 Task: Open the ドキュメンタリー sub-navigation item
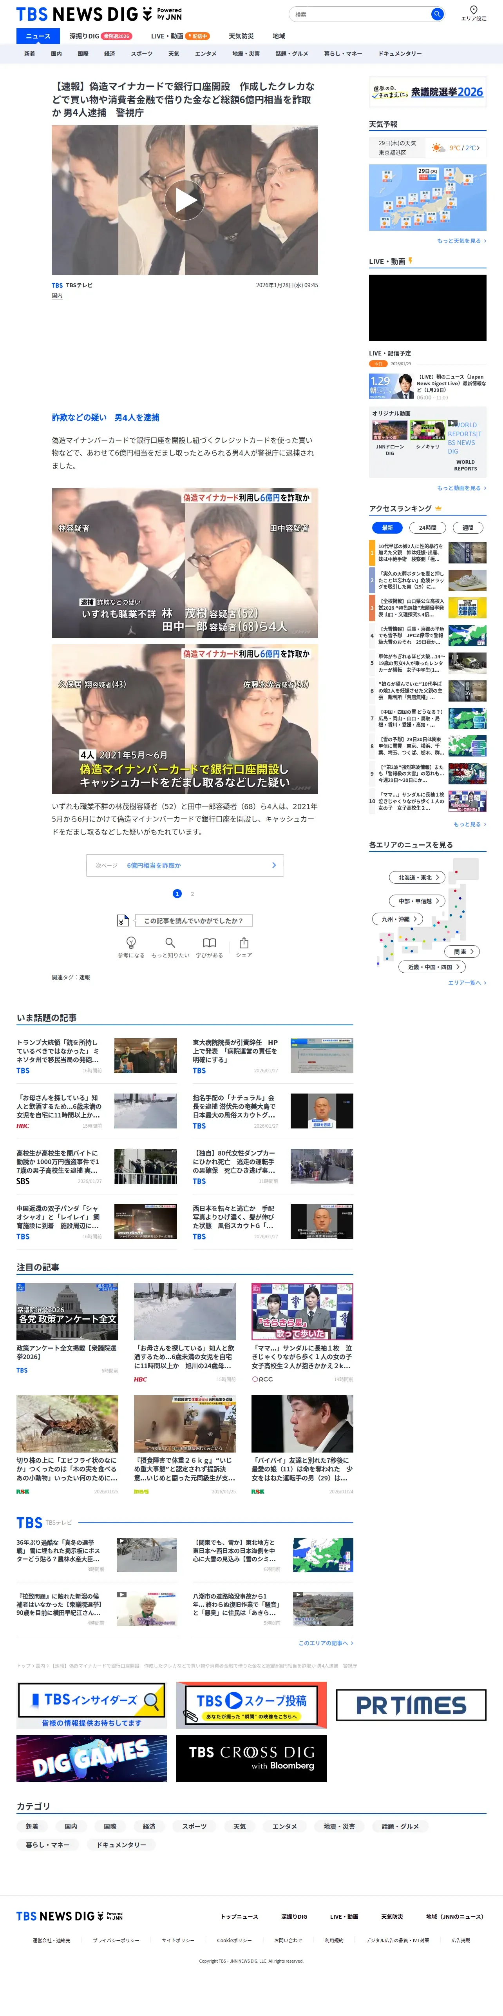(x=400, y=54)
